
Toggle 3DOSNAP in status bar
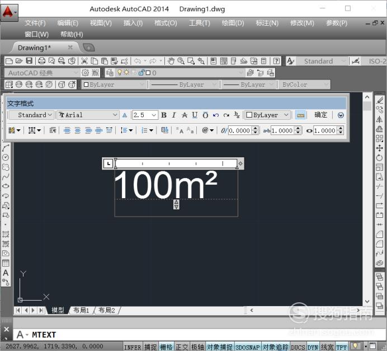pyautogui.click(x=247, y=347)
